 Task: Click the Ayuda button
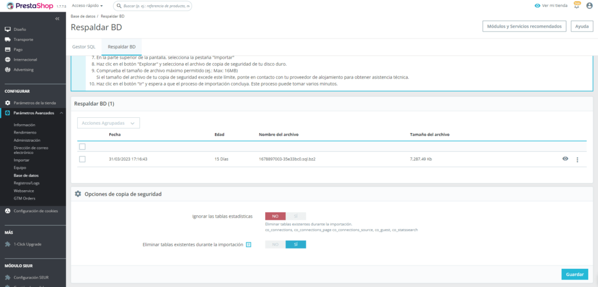click(582, 27)
